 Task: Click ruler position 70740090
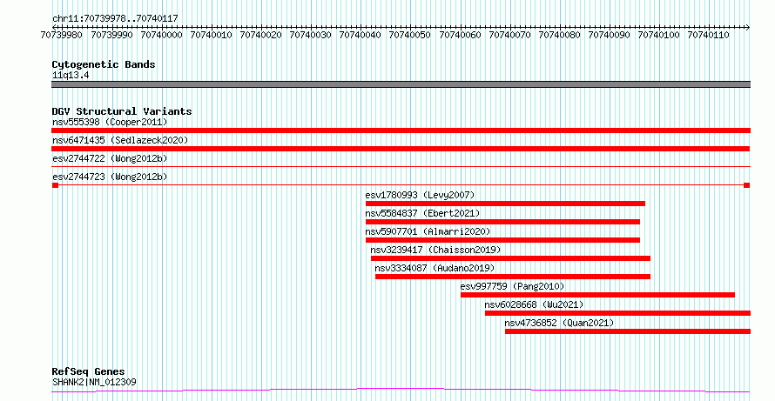point(609,35)
